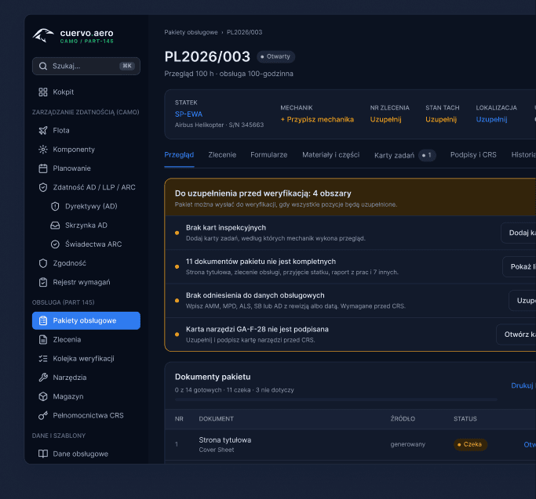Click the package documents progress bar
Viewport: 536px width, 499px height.
(336, 400)
